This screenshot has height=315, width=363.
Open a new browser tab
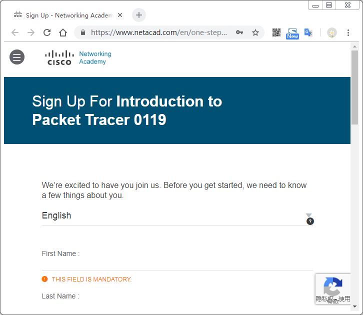(x=139, y=15)
